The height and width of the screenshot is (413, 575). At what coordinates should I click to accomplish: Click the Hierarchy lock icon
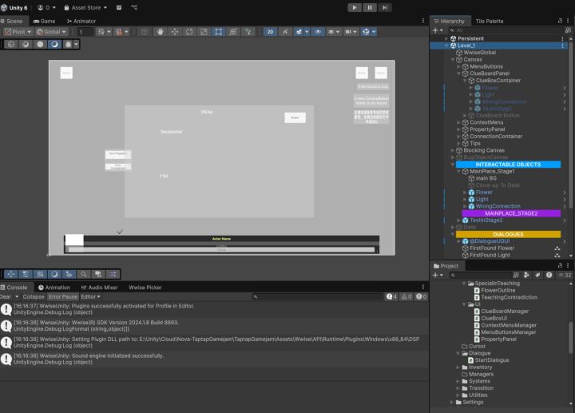pos(558,21)
